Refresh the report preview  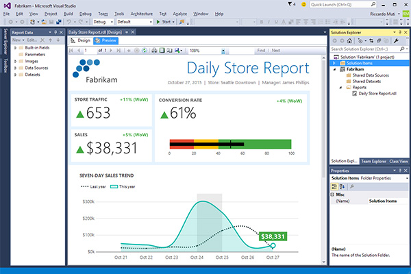coord(144,50)
